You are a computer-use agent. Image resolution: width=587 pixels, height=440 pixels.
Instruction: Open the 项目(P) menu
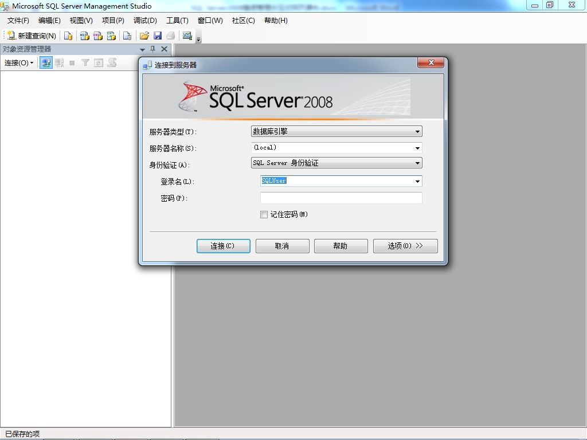(113, 21)
